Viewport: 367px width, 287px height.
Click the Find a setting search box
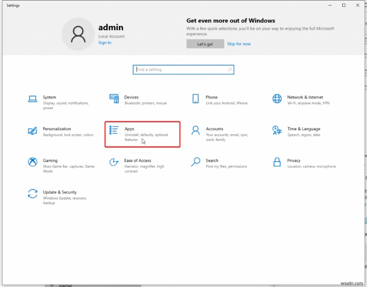pos(183,69)
